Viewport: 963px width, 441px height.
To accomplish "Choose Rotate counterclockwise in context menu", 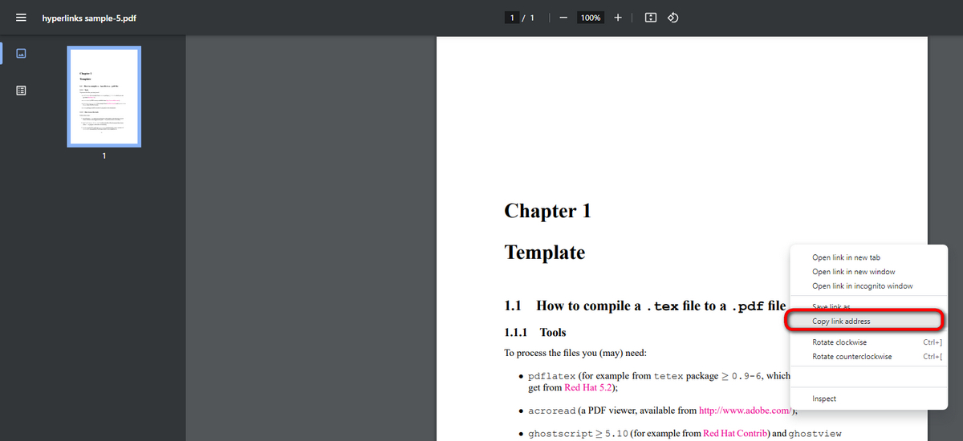I will 868,357.
